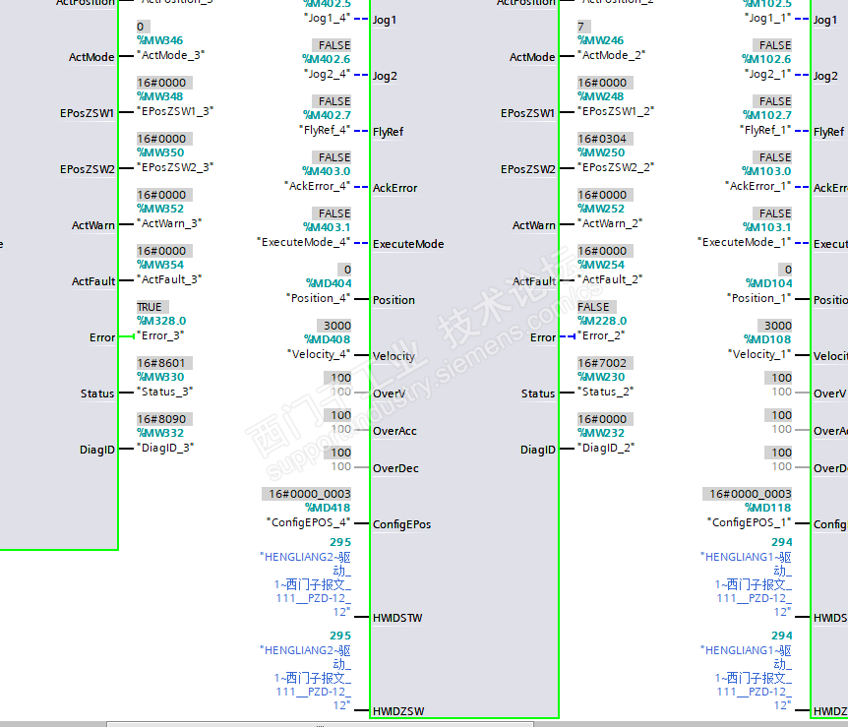Select the "ActFault_3" tag operand
The width and height of the screenshot is (848, 727).
(169, 279)
